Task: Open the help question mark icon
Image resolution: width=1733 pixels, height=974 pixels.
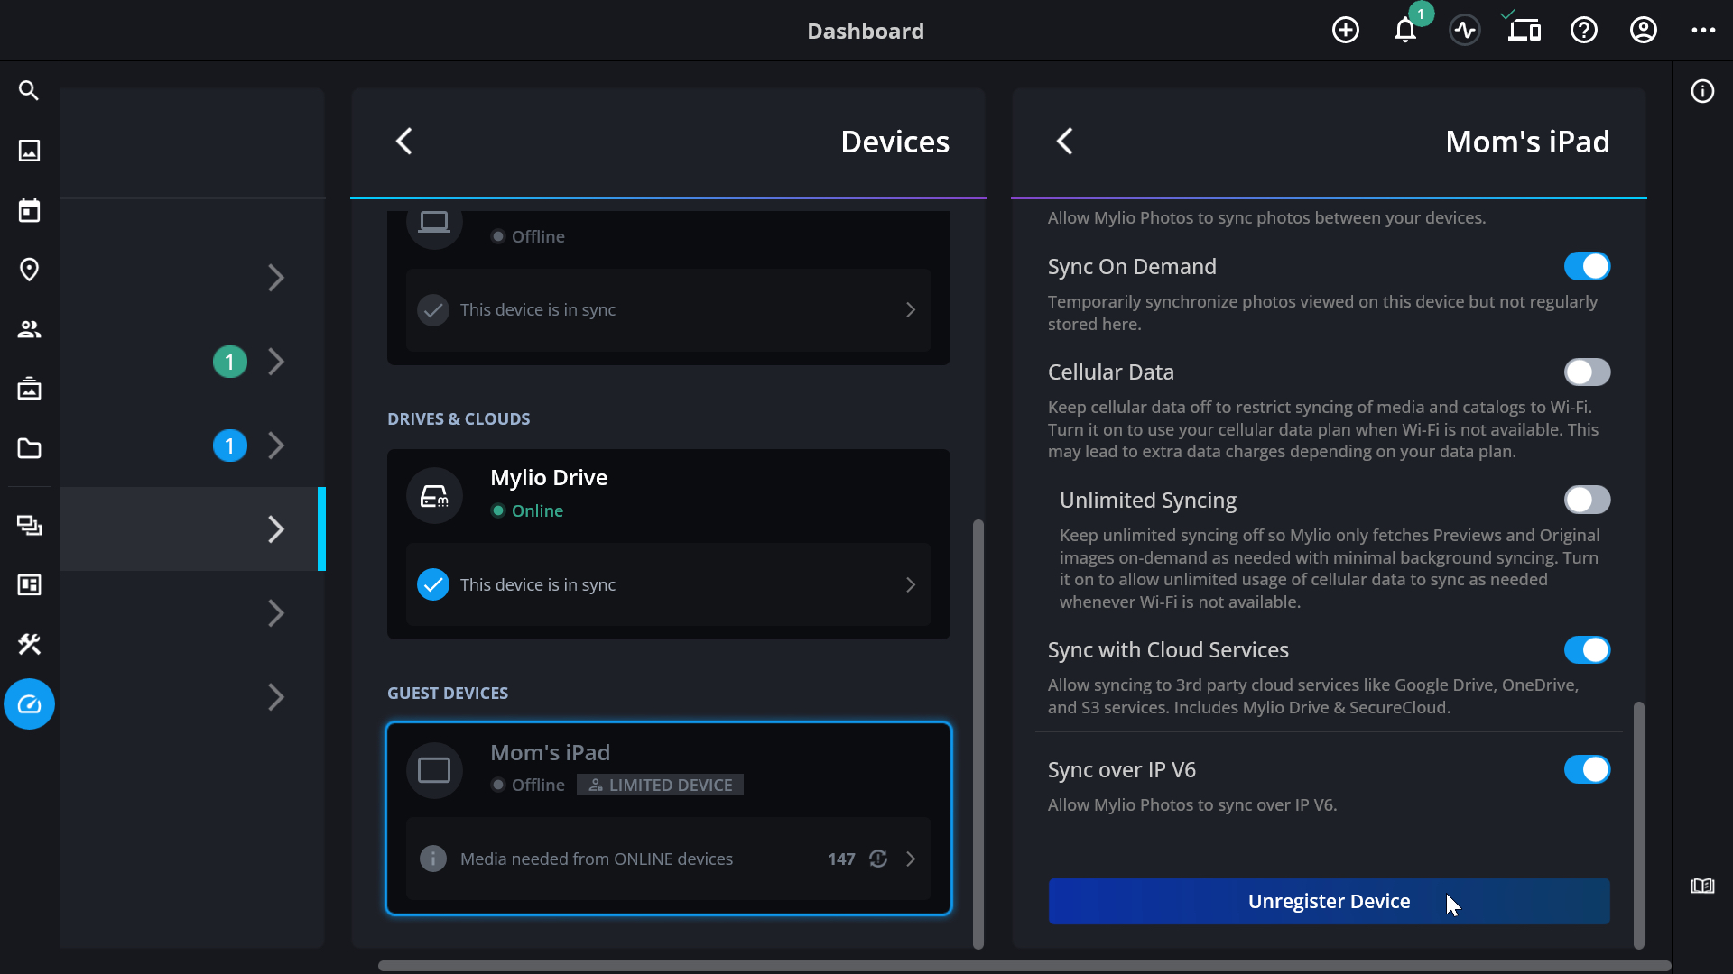Action: click(x=1583, y=31)
